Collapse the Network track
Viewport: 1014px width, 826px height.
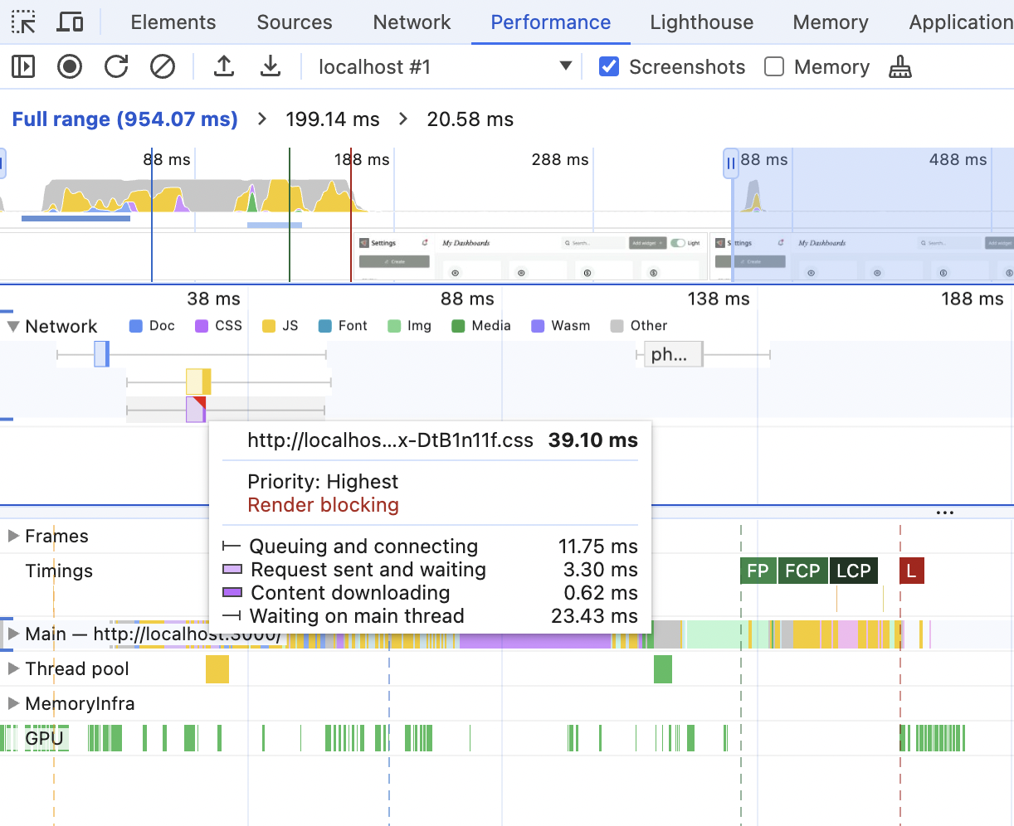click(14, 326)
